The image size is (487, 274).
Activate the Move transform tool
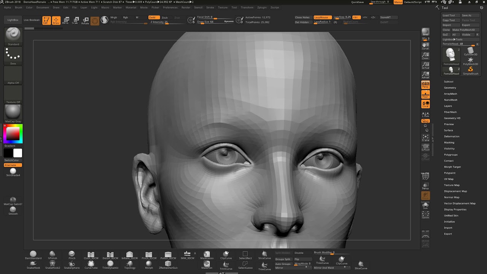tap(65, 20)
